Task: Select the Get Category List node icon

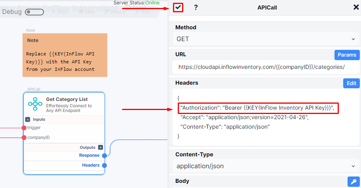Action: (35, 104)
